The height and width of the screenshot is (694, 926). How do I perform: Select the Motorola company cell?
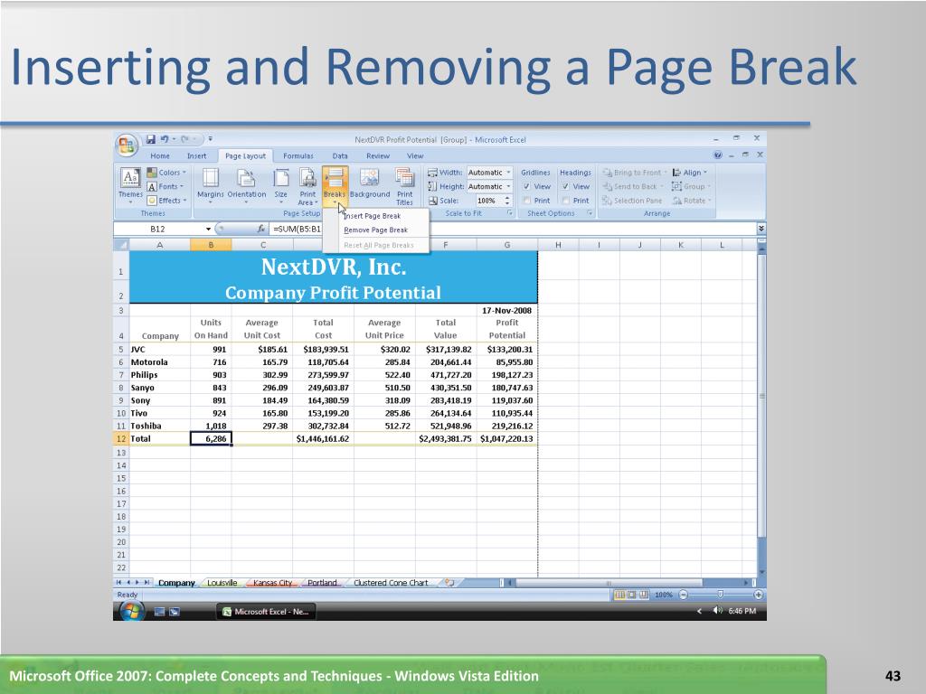pyautogui.click(x=159, y=361)
